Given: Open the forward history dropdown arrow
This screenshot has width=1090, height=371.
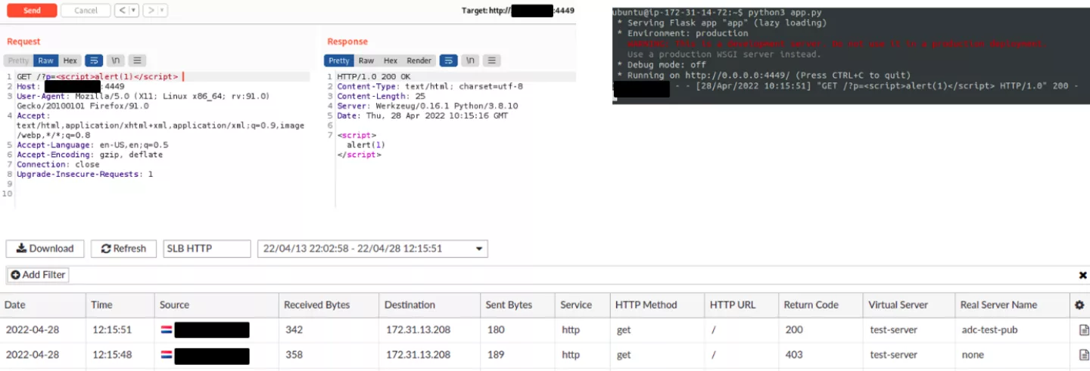Looking at the screenshot, I should [x=163, y=11].
